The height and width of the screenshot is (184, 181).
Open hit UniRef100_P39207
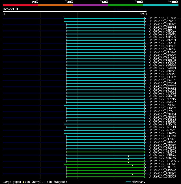click(x=162, y=21)
